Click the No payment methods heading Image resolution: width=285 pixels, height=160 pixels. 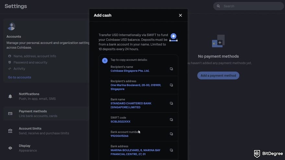coord(218,57)
